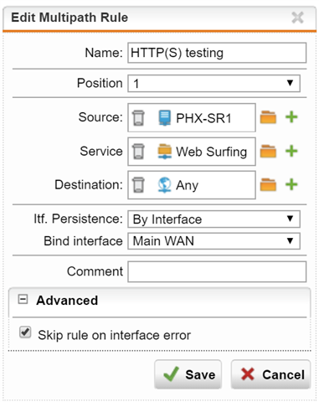Cancel editing the multipath rule
The image size is (319, 402).
270,374
